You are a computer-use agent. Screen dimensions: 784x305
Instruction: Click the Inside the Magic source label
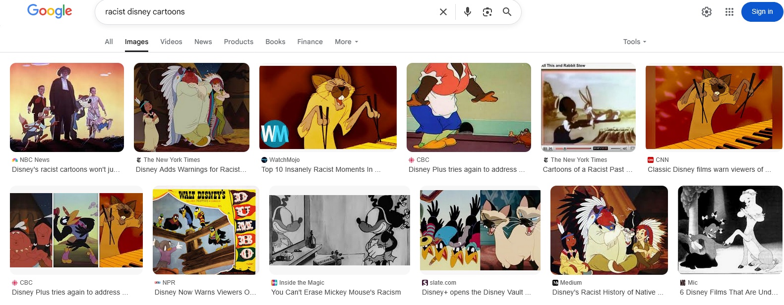click(x=302, y=283)
